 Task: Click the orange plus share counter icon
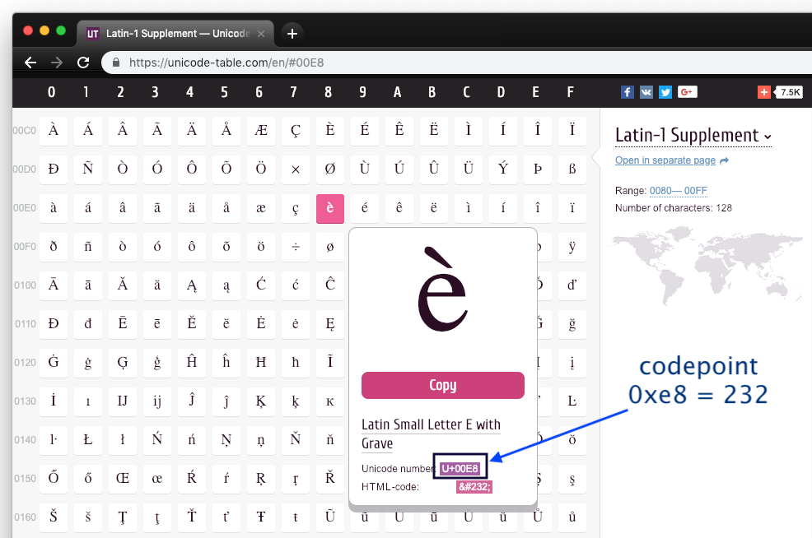tap(764, 92)
